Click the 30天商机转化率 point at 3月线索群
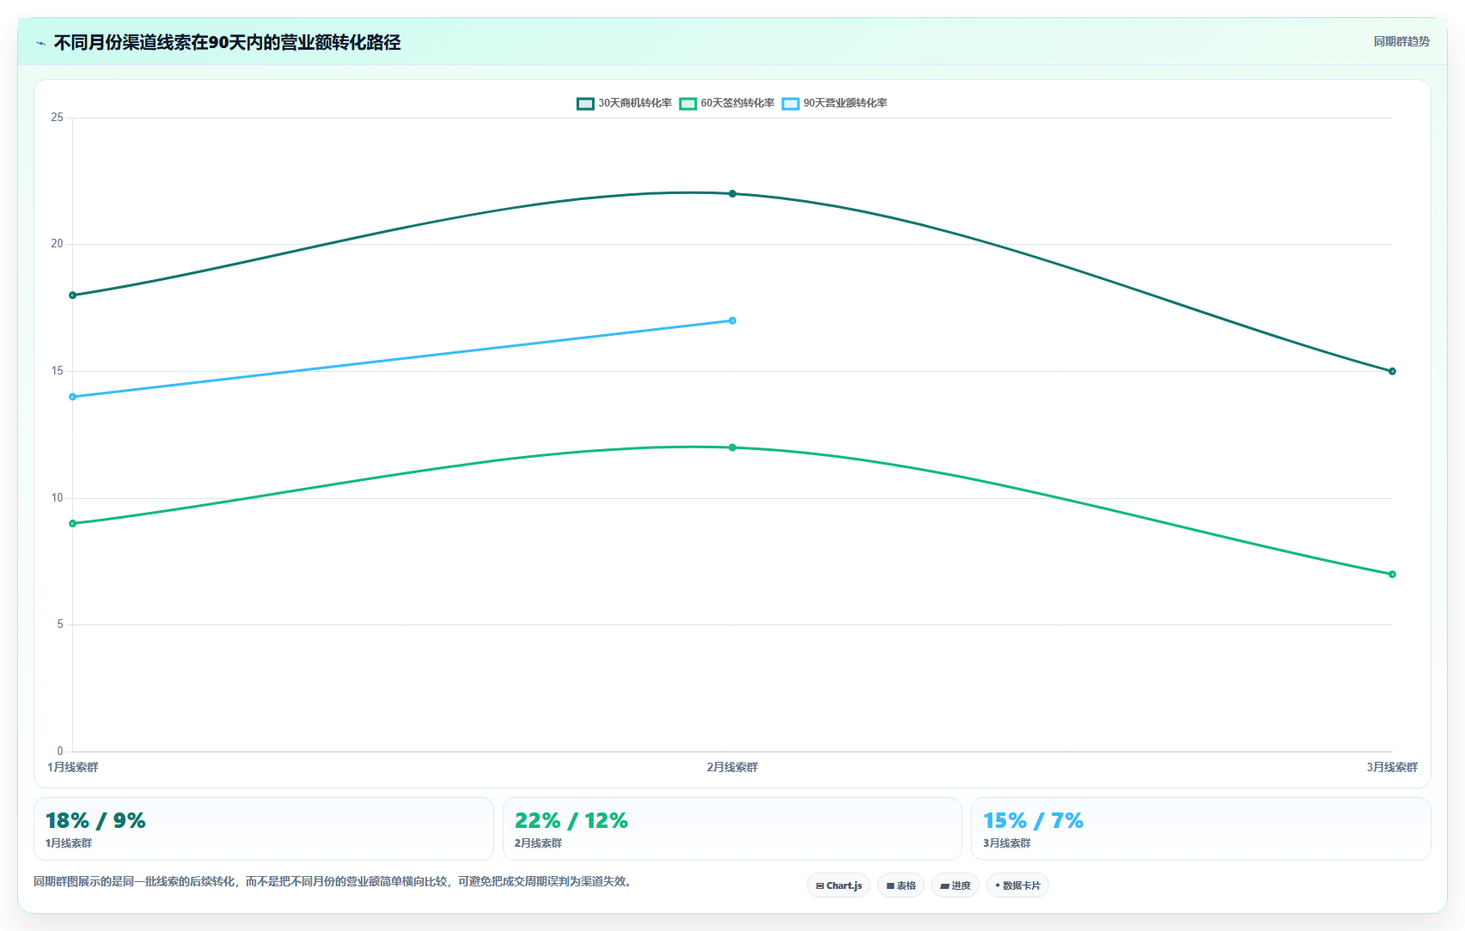The image size is (1465, 931). coord(1392,371)
